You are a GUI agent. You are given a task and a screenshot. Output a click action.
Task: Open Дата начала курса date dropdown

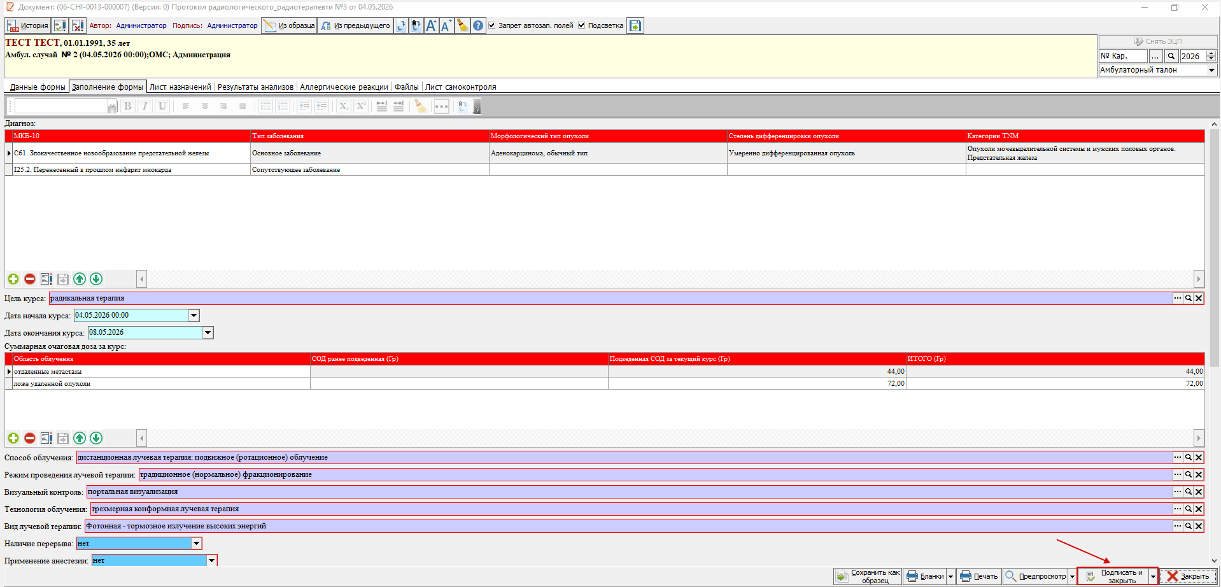click(x=194, y=315)
